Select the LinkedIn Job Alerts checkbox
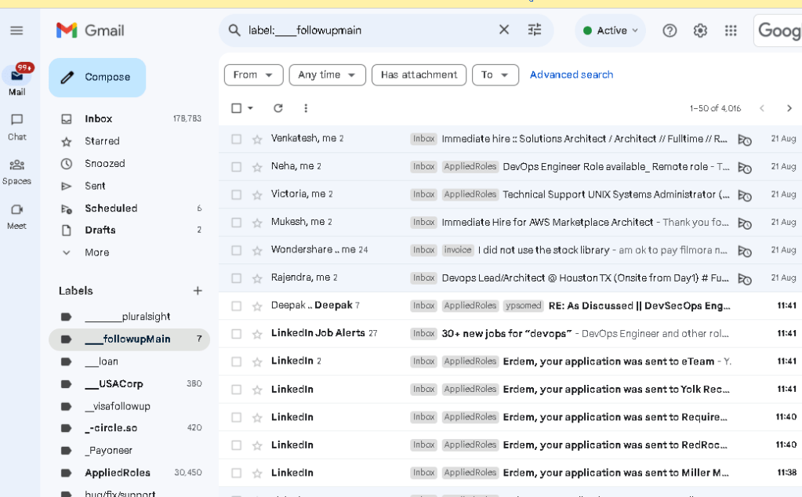The height and width of the screenshot is (497, 802). tap(236, 334)
